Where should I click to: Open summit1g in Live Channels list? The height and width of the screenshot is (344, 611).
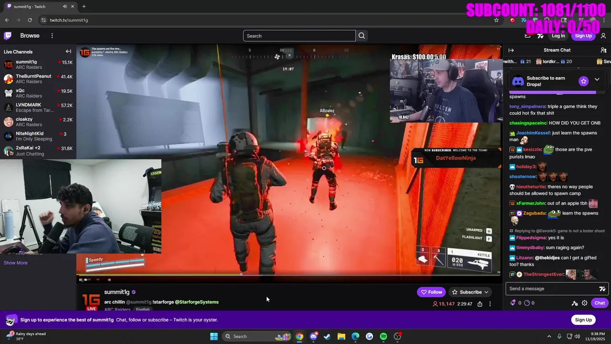(38, 64)
